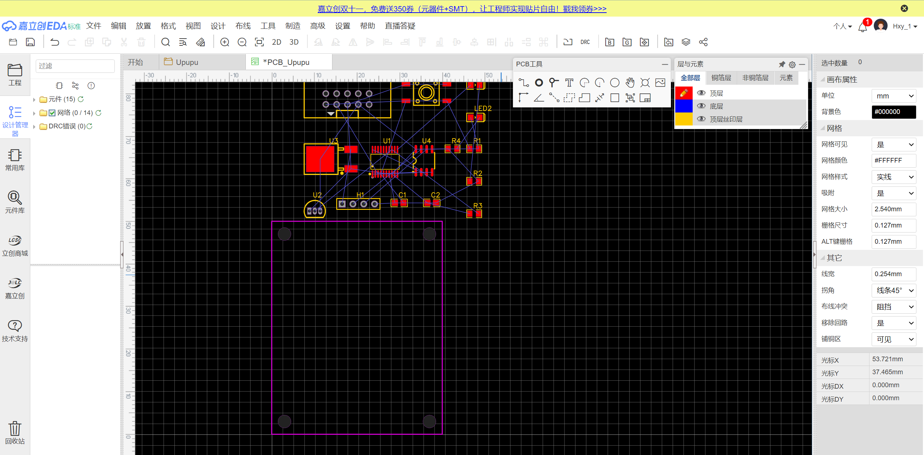Hide the top layer with eye icon

[x=701, y=93]
